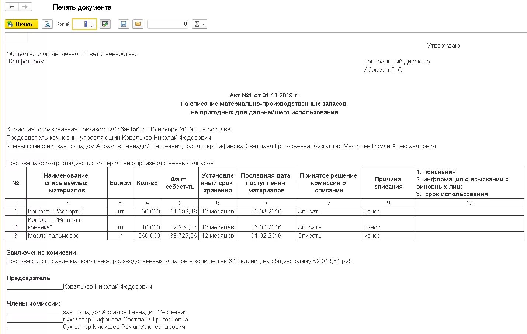Click the sum value field showing 0

(x=167, y=24)
